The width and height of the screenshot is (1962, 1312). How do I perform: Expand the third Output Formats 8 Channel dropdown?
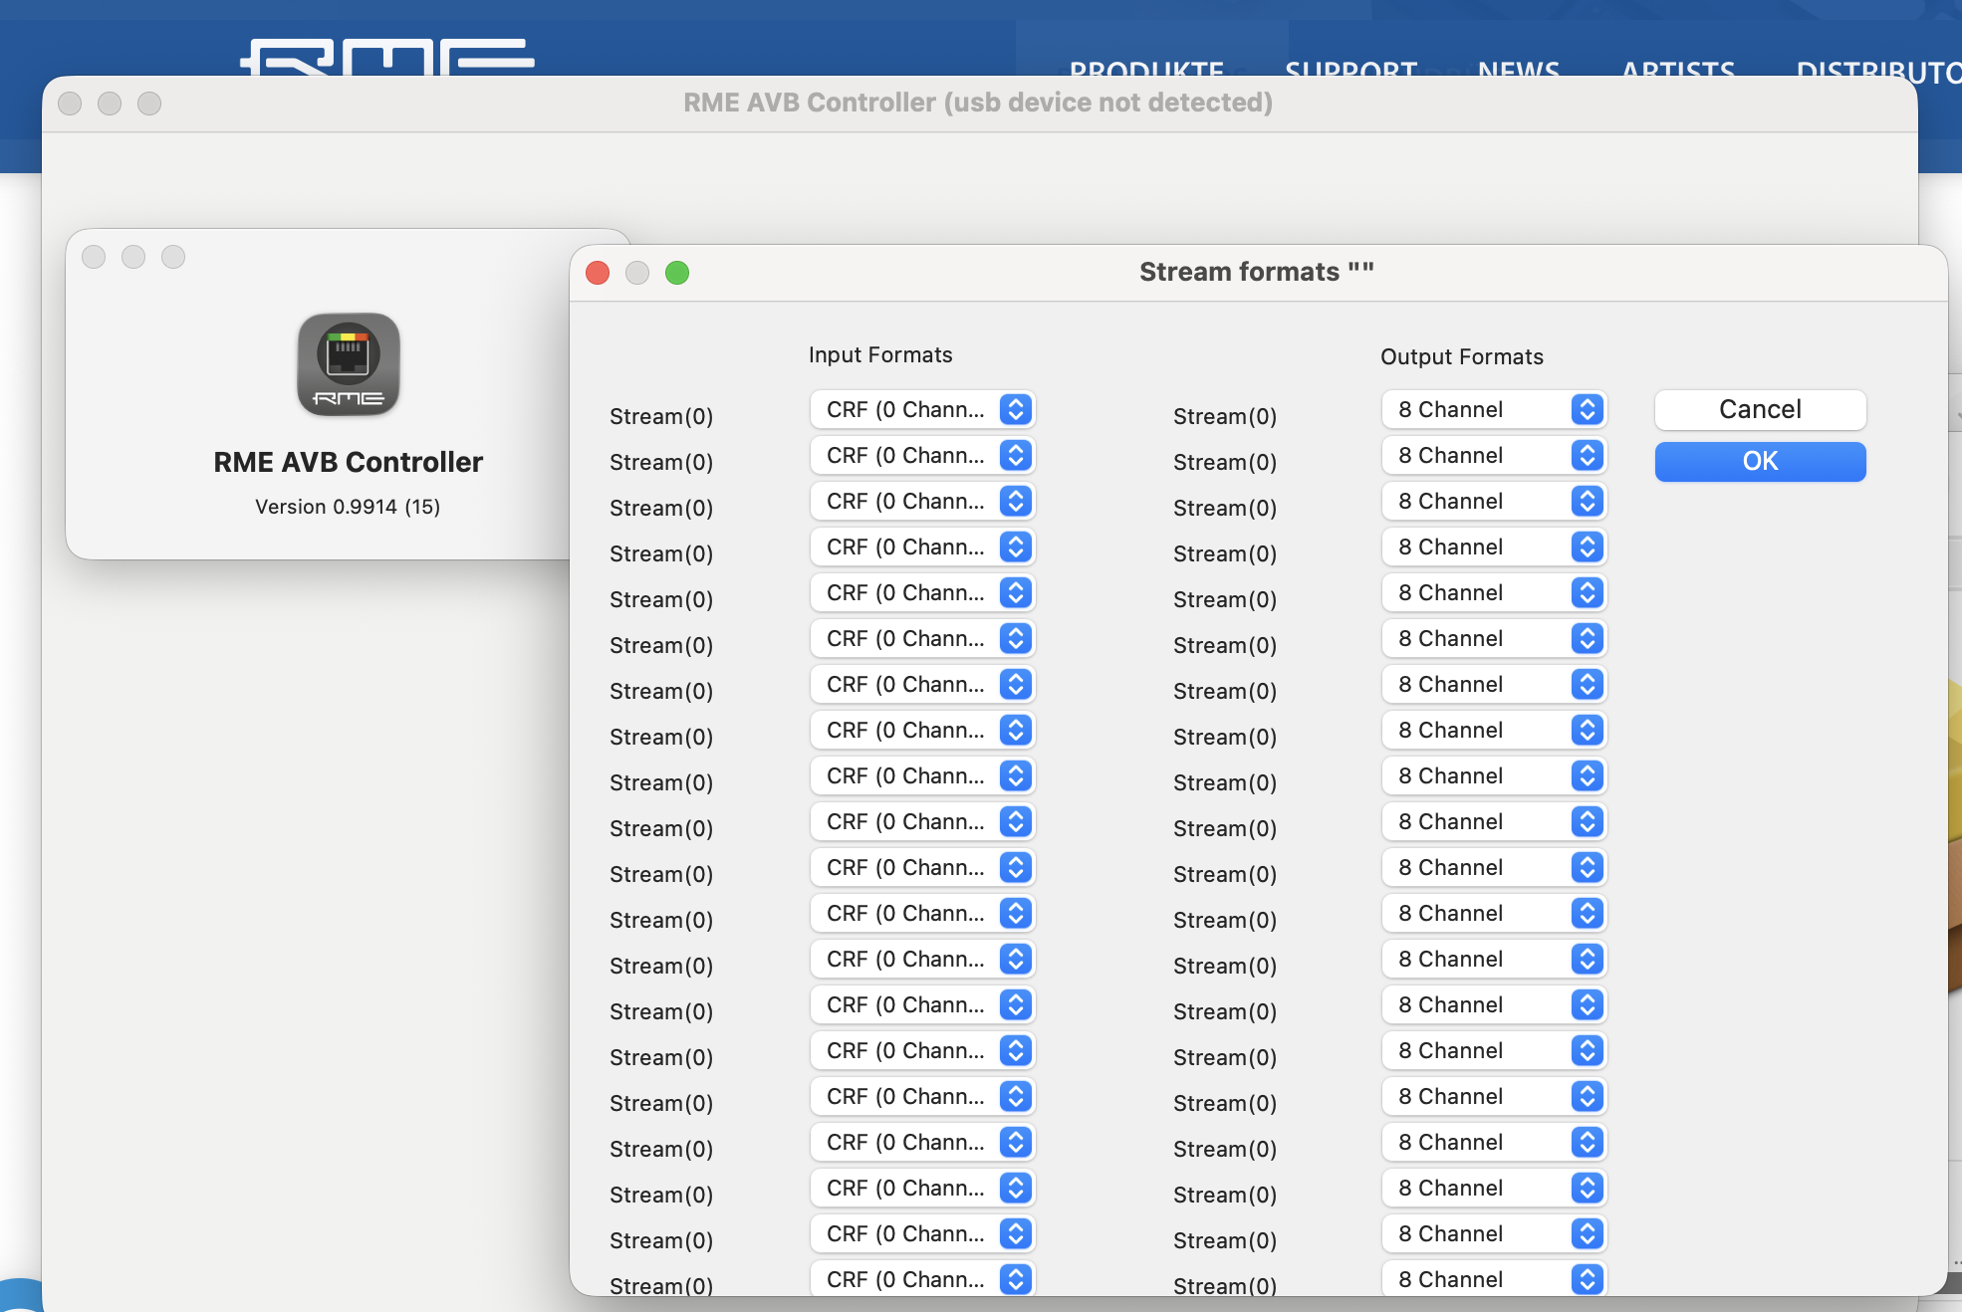click(1494, 501)
